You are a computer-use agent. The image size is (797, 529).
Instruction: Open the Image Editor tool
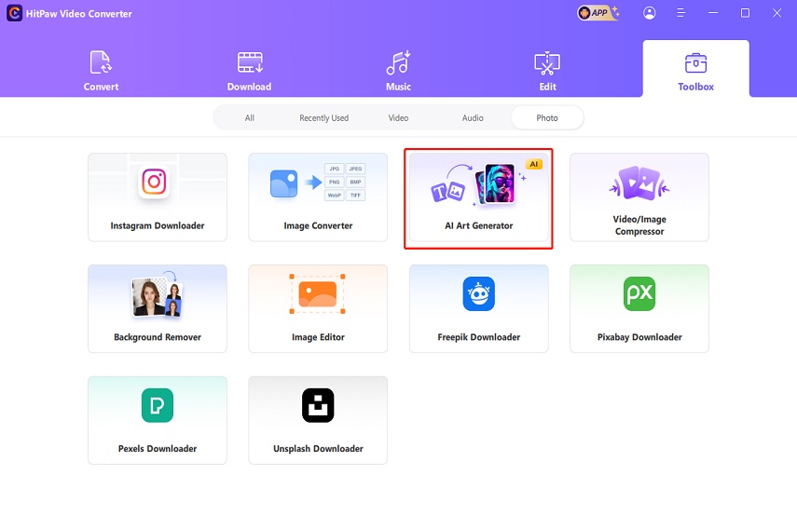(318, 308)
